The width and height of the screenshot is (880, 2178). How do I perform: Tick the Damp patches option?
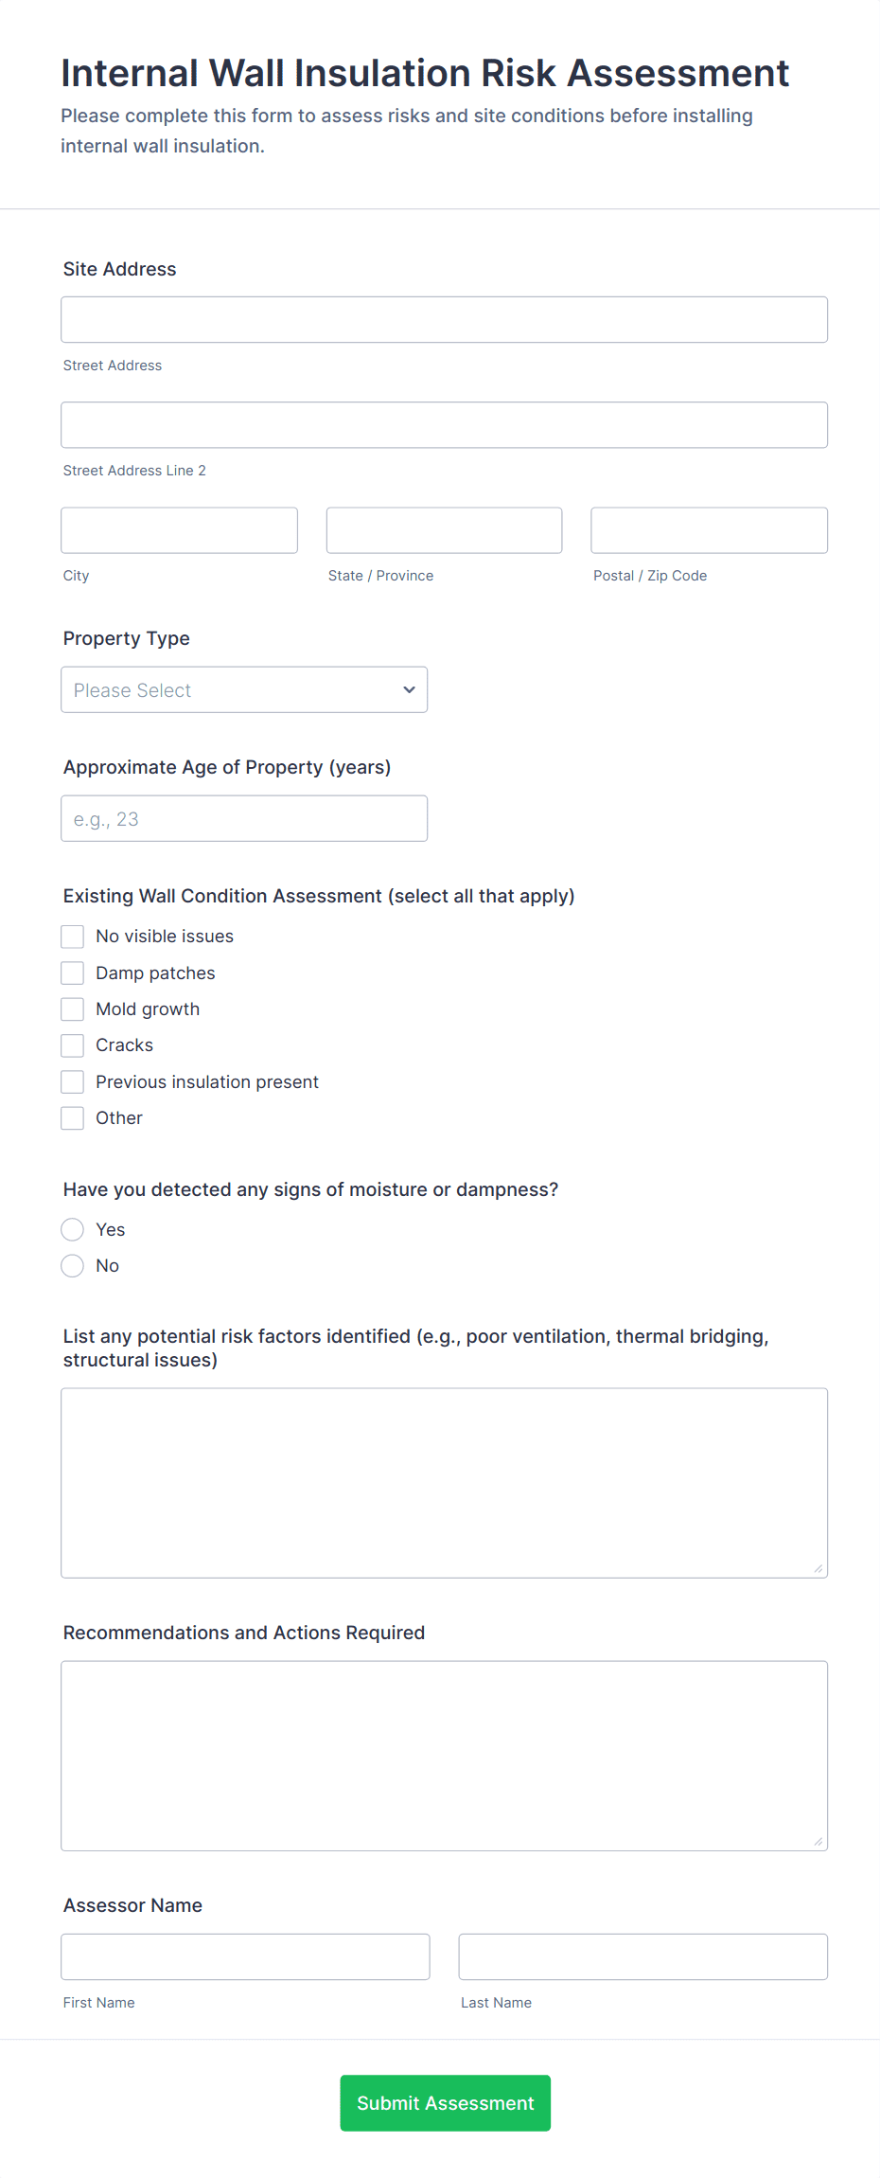tap(73, 973)
